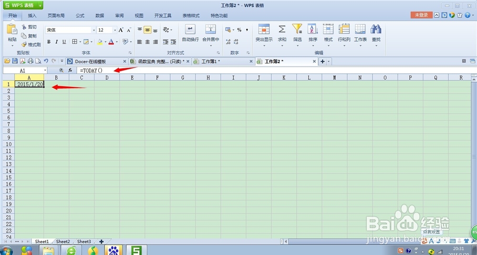Toggle Italic formatting

pyautogui.click(x=56, y=42)
